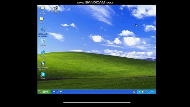
Task: Click the 20:58 taskbar clock
Action: [x=152, y=92]
